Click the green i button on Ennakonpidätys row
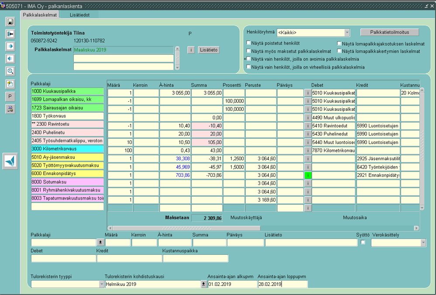 coord(308,175)
